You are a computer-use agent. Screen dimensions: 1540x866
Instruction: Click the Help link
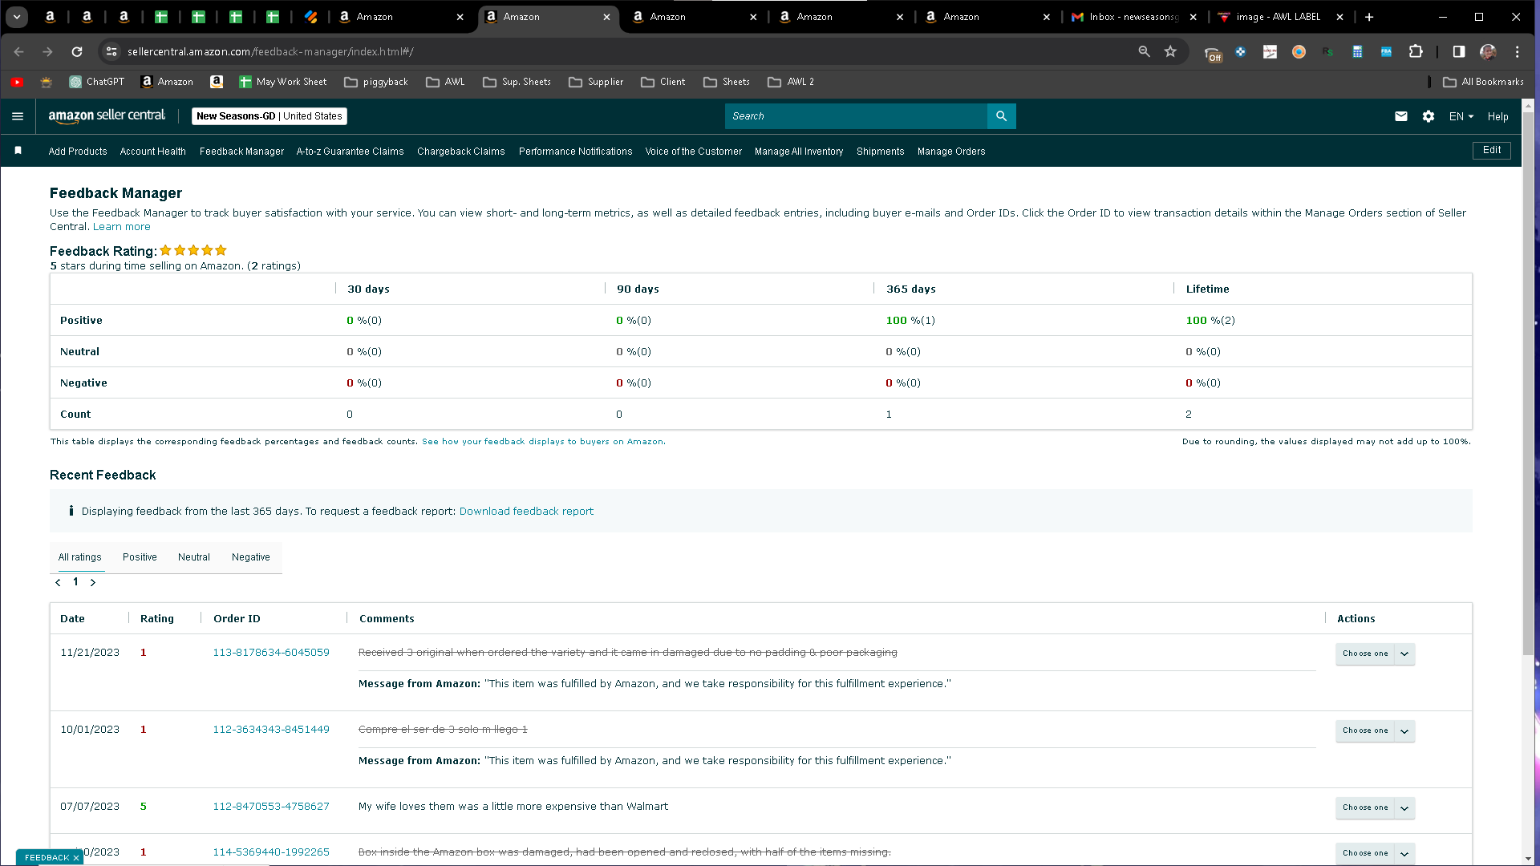click(1498, 116)
